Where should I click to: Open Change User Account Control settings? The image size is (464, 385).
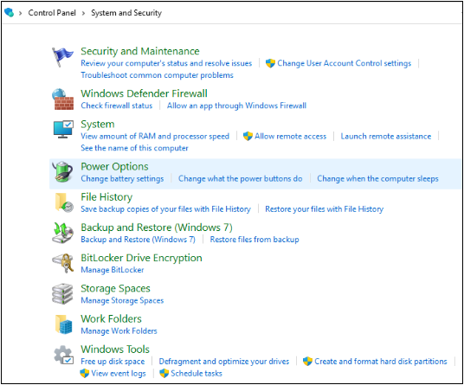pos(345,63)
